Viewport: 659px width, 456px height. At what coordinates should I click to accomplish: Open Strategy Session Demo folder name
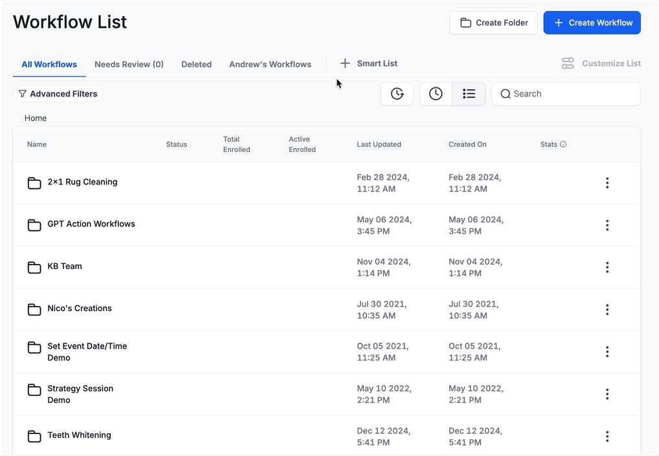[80, 395]
